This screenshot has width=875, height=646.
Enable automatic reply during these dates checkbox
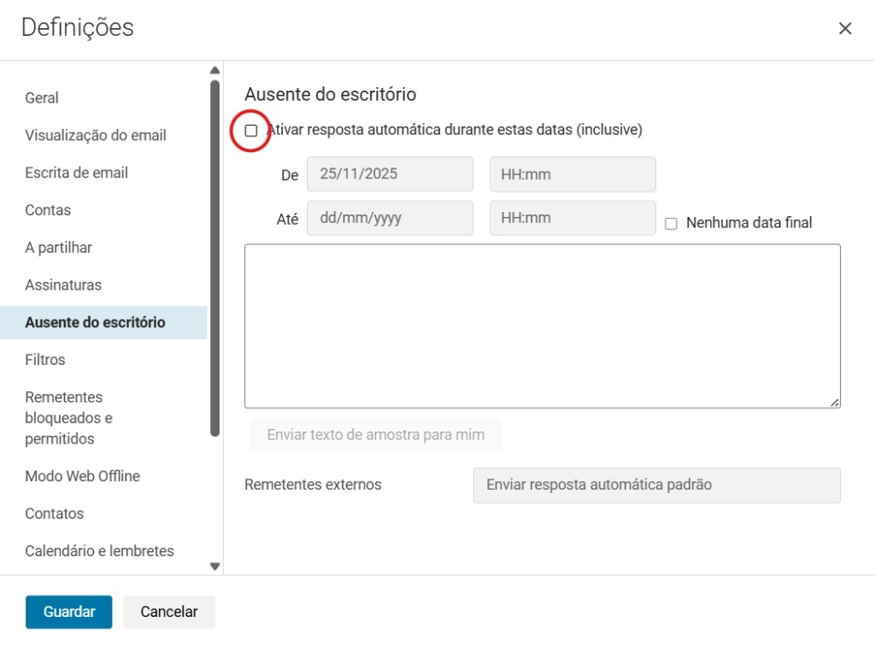pos(251,131)
